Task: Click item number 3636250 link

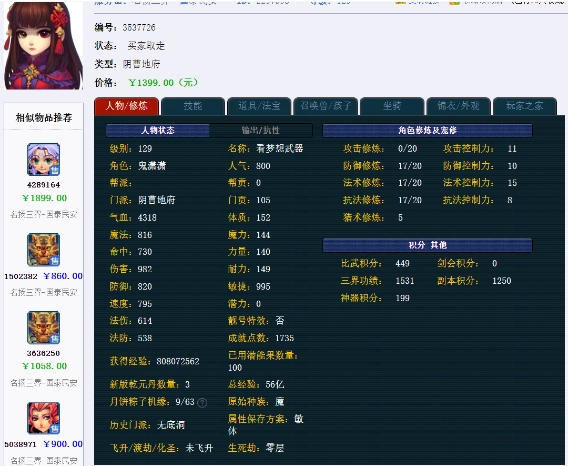Action: click(x=44, y=353)
